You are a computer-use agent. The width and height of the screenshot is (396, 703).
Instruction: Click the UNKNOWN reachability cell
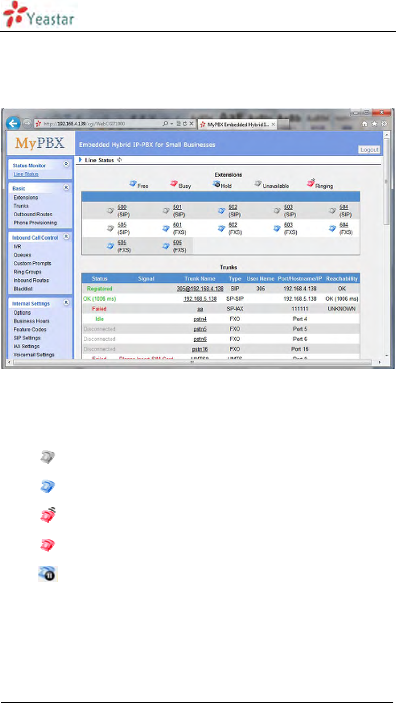pos(342,309)
